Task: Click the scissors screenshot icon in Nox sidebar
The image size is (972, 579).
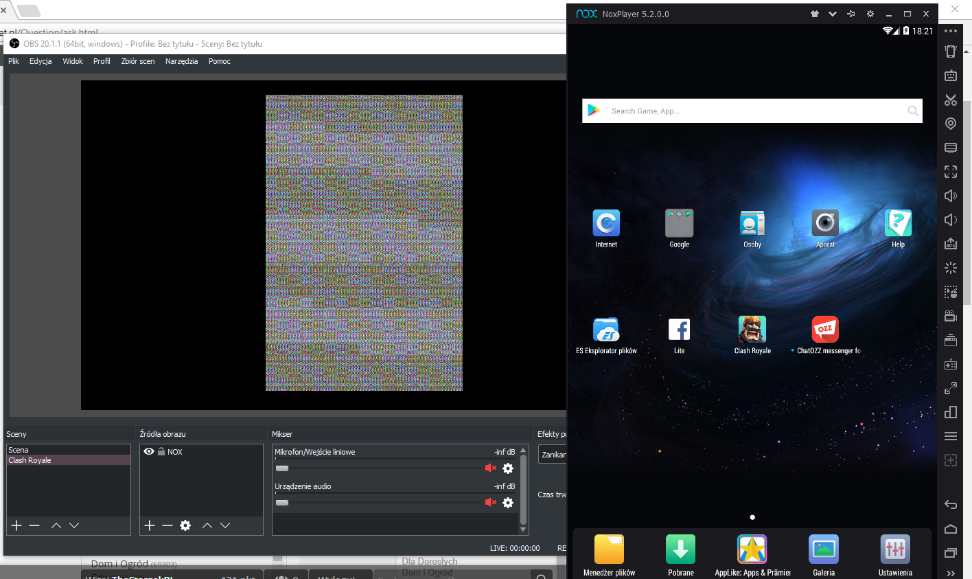Action: (950, 100)
